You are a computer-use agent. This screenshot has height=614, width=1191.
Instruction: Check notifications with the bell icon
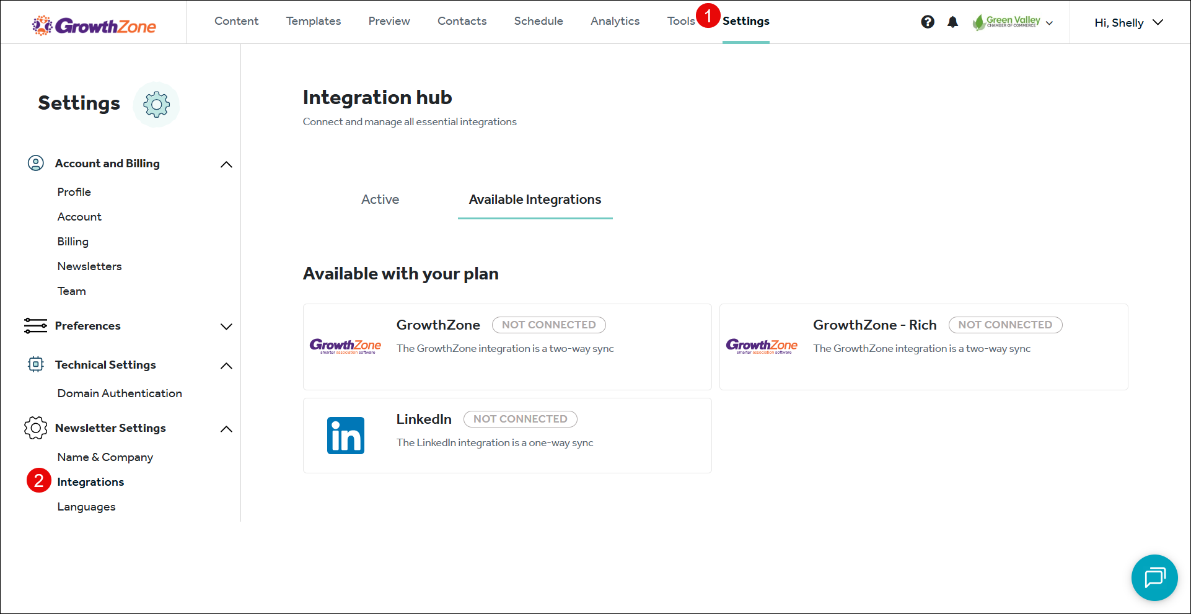tap(953, 22)
